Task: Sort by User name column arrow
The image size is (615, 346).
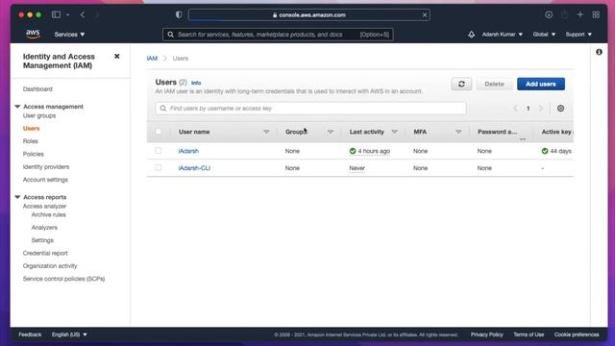Action: (x=266, y=132)
